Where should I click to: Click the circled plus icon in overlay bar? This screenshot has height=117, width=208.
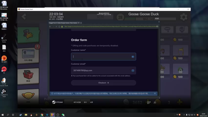click(x=155, y=102)
